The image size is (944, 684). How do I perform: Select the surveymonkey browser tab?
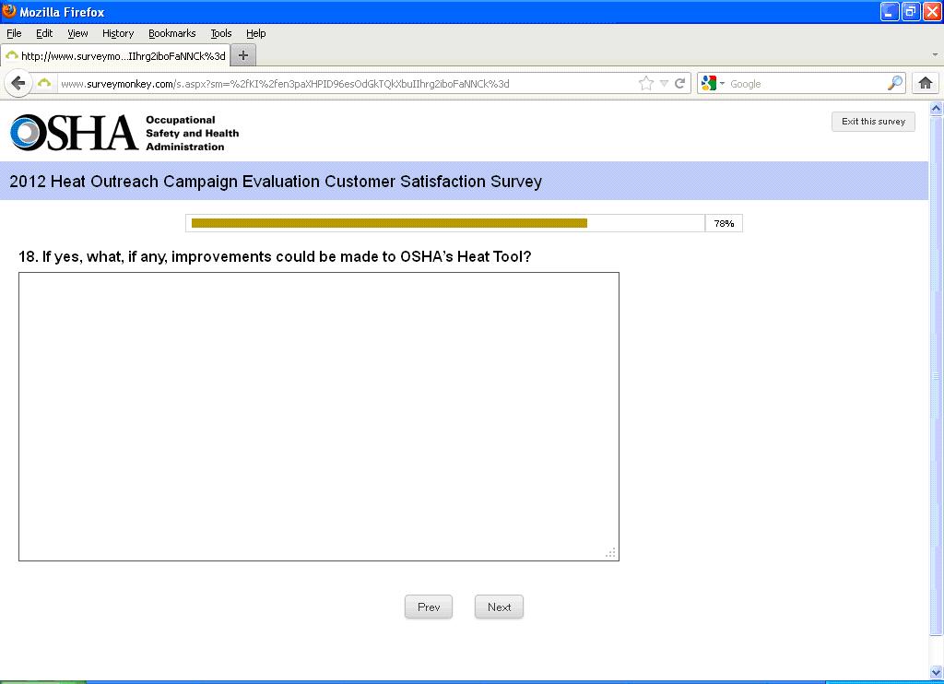click(x=115, y=55)
